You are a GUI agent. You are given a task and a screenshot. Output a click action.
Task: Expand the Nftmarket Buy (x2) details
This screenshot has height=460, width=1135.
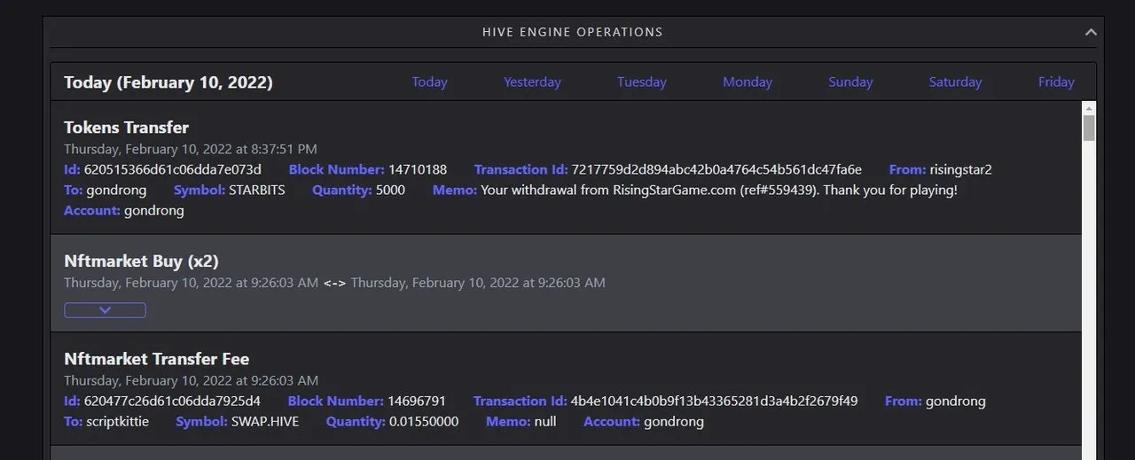coord(105,310)
